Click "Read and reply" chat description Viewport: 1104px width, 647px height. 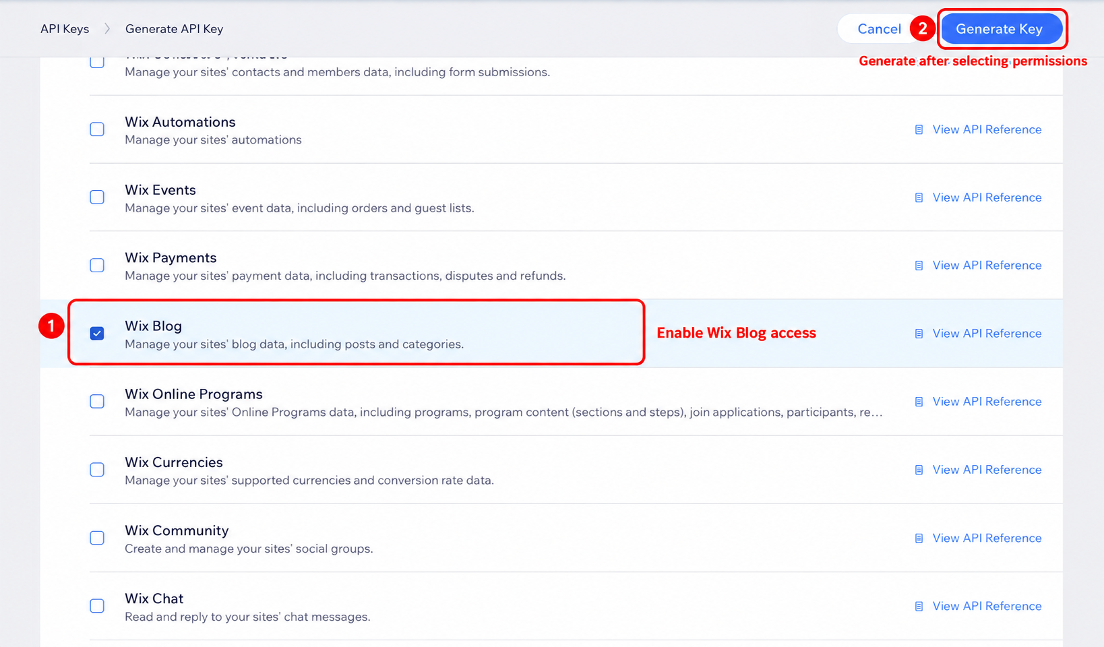coord(247,617)
